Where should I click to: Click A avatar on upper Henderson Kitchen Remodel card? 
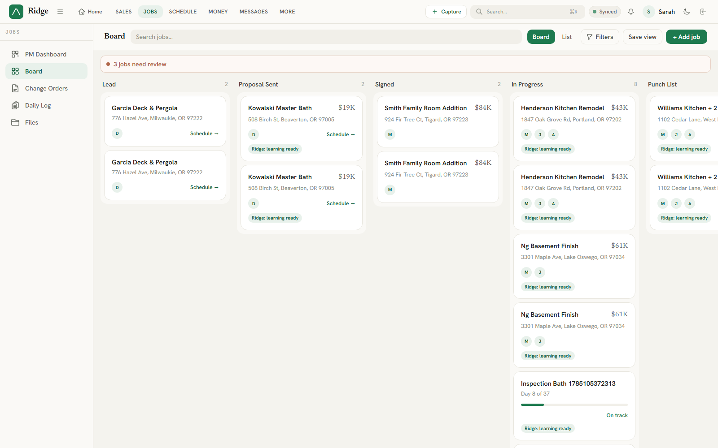(x=553, y=134)
